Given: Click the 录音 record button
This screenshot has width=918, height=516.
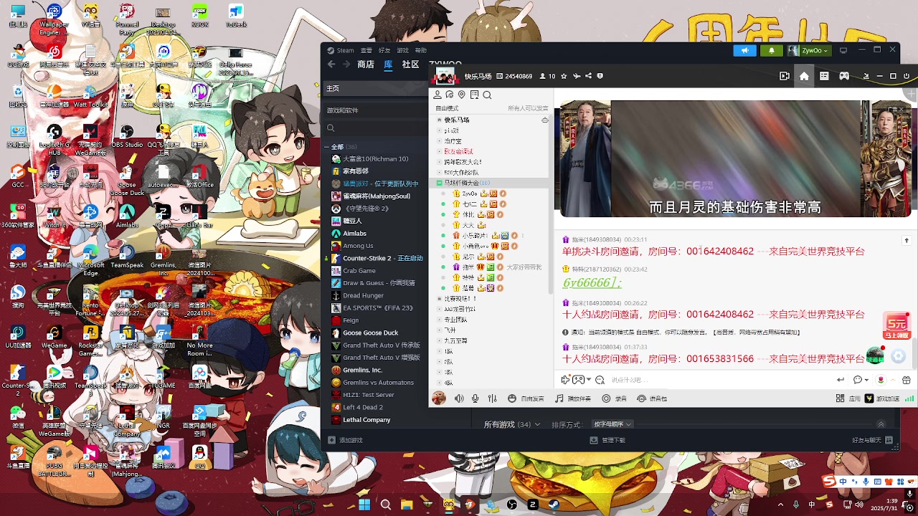Looking at the screenshot, I should 615,398.
